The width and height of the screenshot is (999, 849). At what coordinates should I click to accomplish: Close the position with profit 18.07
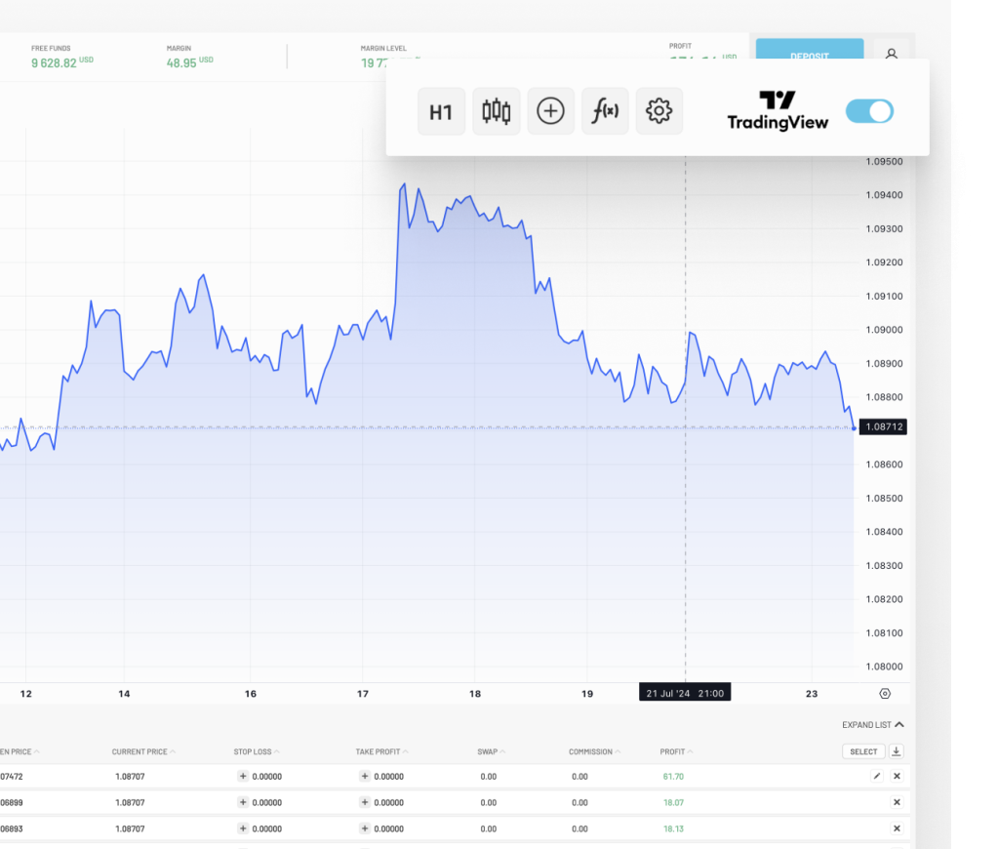898,802
